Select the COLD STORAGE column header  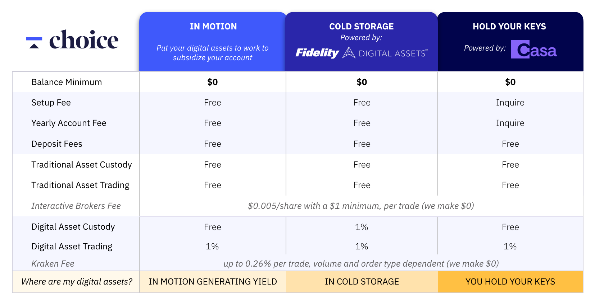coord(362,27)
